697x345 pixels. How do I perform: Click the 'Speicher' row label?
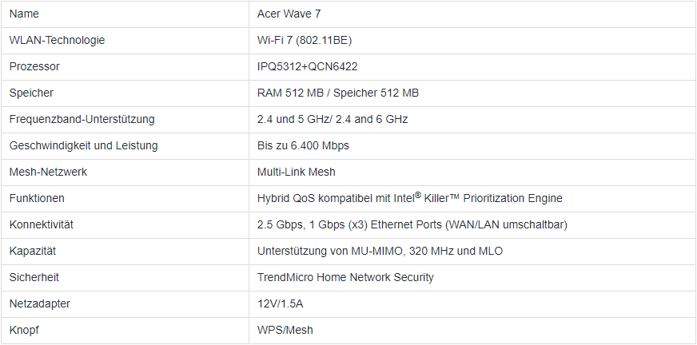click(31, 93)
